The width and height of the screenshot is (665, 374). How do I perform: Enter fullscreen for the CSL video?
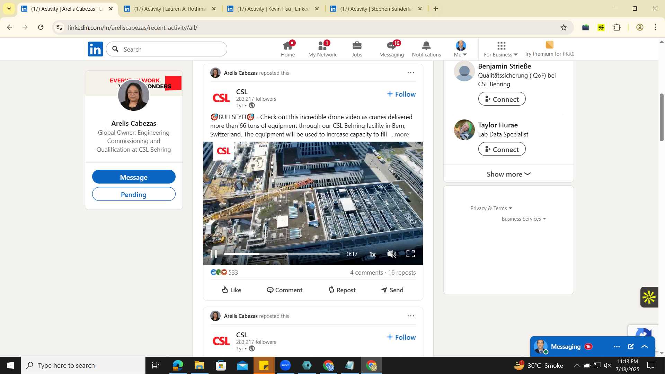point(411,254)
